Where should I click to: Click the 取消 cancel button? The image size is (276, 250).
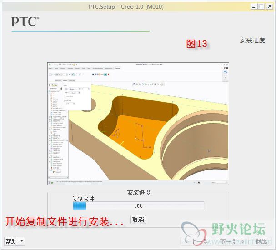[x=138, y=220]
